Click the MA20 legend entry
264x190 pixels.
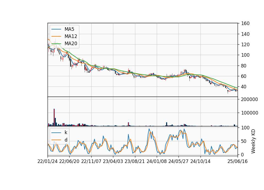pos(64,44)
